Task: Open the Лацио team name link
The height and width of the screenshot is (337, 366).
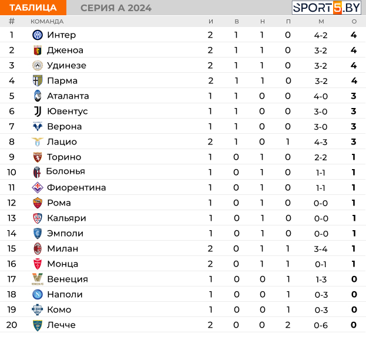Action: (62, 142)
